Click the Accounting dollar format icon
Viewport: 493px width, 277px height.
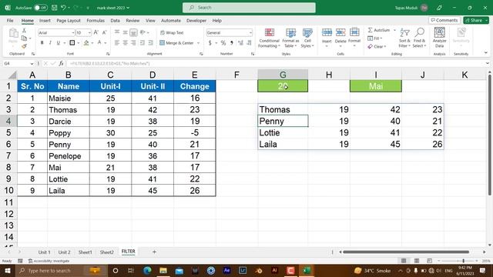(210, 43)
